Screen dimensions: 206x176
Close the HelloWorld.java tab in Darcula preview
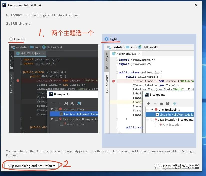pyautogui.click(x=44, y=53)
